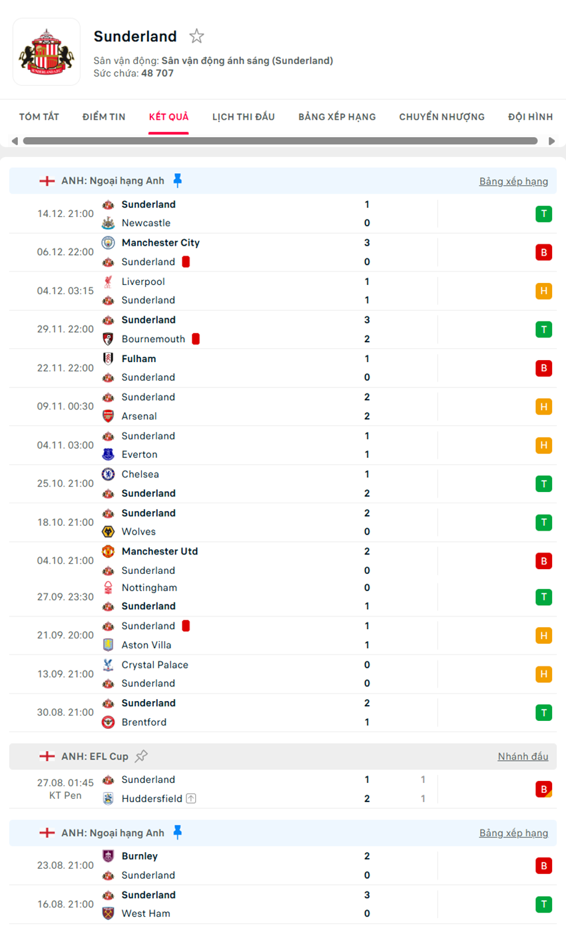
Task: Click the Manchester City team crest
Action: coord(109,242)
